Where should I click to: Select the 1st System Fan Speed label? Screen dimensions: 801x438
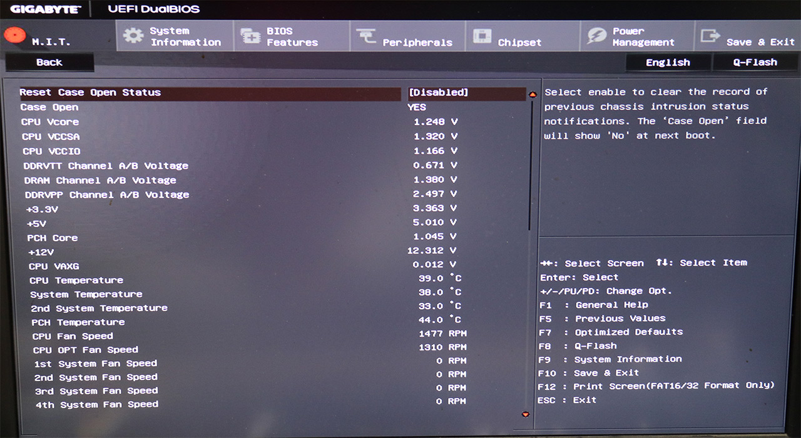(x=96, y=364)
